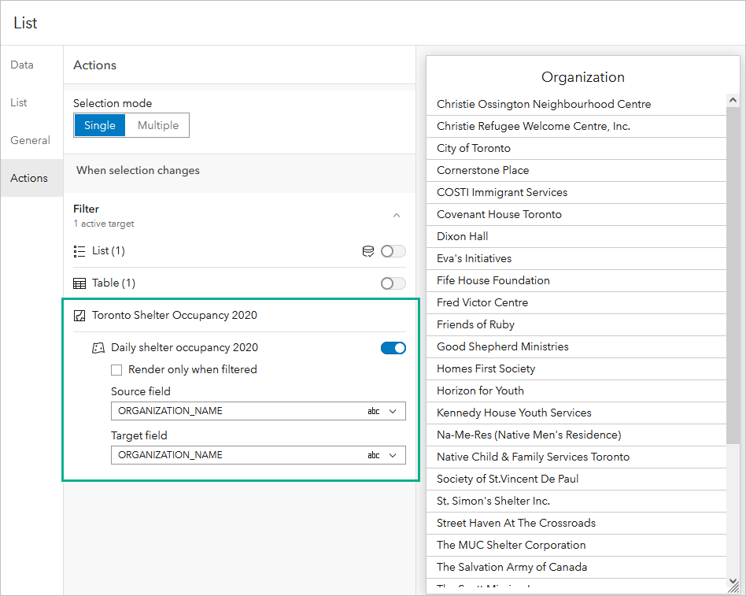Open the Source field dropdown
The image size is (746, 596).
click(258, 411)
